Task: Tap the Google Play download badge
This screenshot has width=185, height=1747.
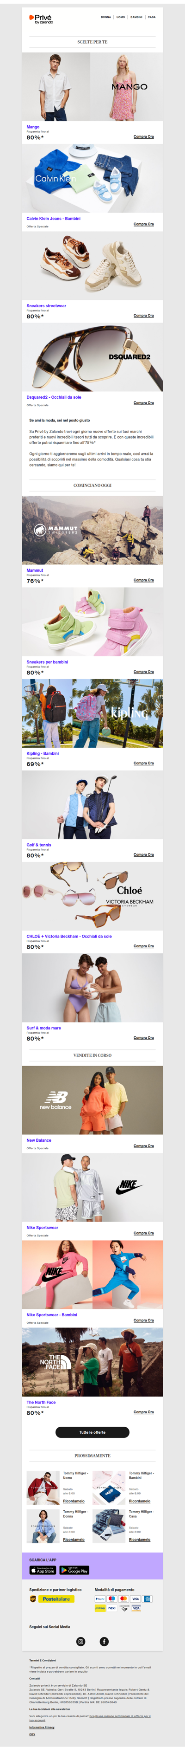Action: pyautogui.click(x=74, y=1570)
